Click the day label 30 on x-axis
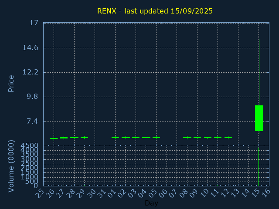 click(91, 193)
